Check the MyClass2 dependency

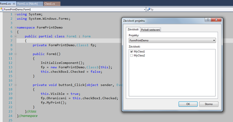[x=131, y=56]
